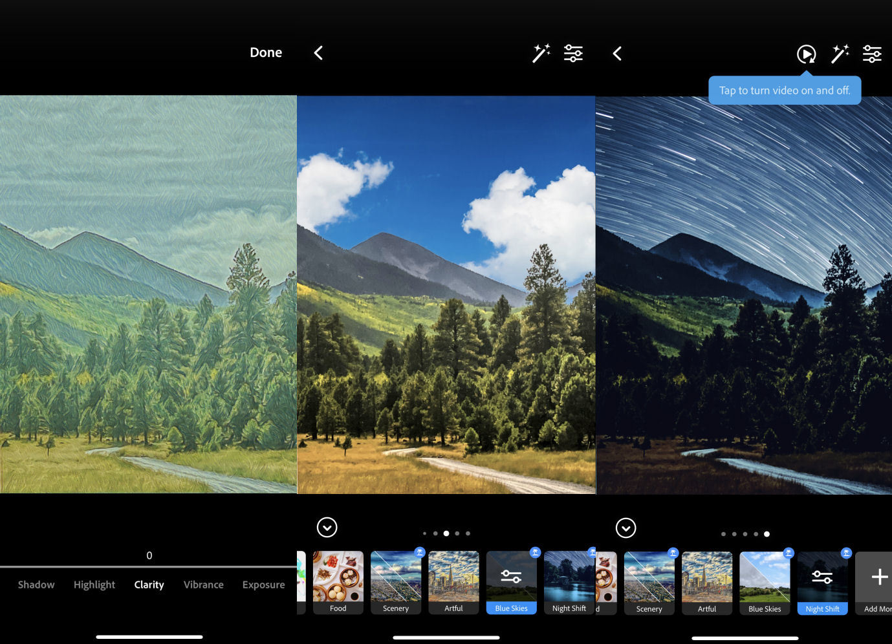The width and height of the screenshot is (892, 644).
Task: Select the Highlight adjustment
Action: (94, 585)
